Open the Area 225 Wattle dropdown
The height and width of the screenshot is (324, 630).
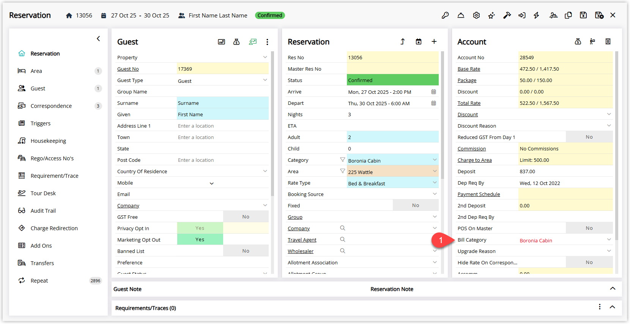[435, 171]
